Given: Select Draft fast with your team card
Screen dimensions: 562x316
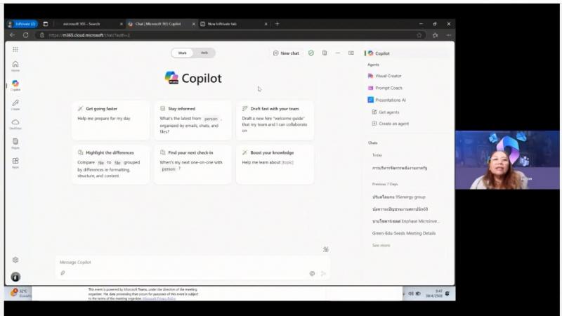Looking at the screenshot, I should point(275,120).
